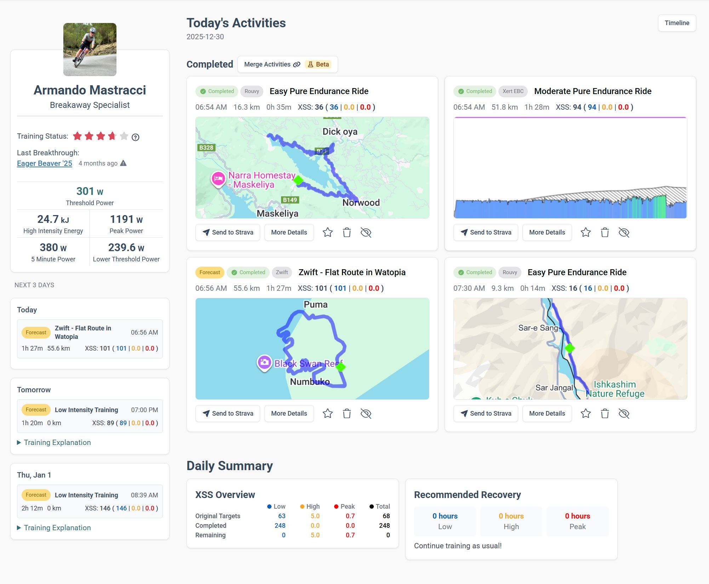Open More Details for Moderate Pure Endurance Ride

pyautogui.click(x=547, y=232)
